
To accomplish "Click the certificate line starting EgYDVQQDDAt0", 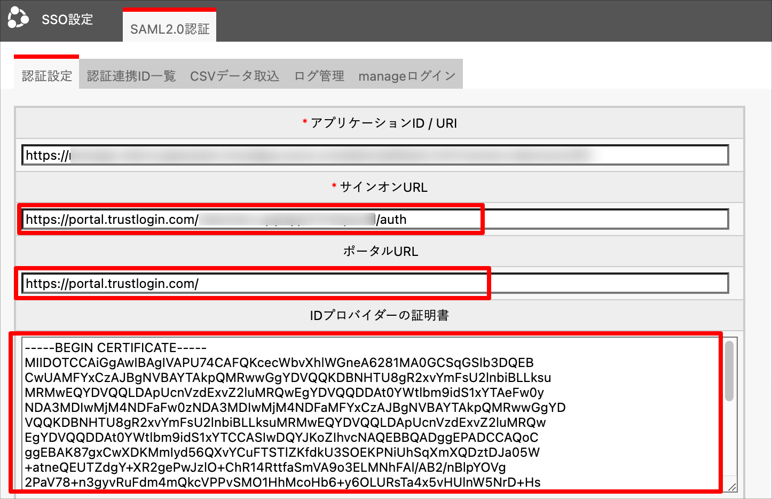I will click(281, 437).
